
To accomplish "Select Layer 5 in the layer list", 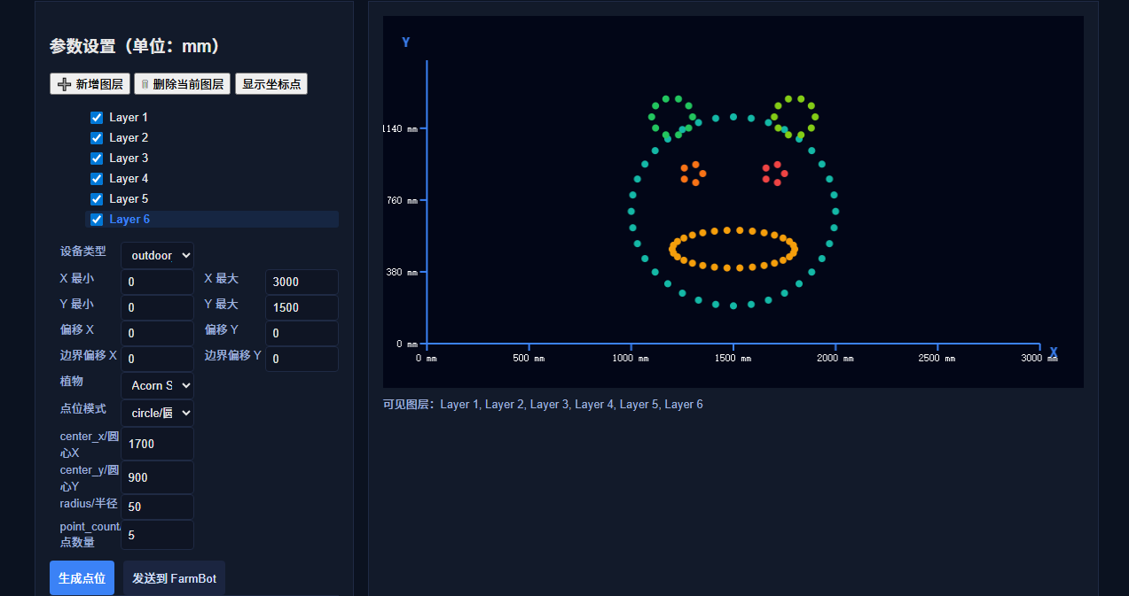I will coord(129,199).
